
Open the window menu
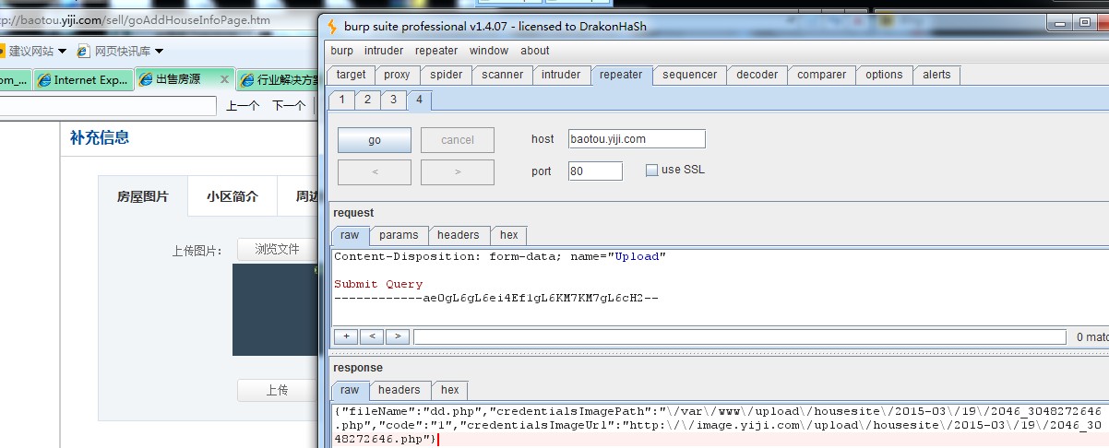coord(489,51)
